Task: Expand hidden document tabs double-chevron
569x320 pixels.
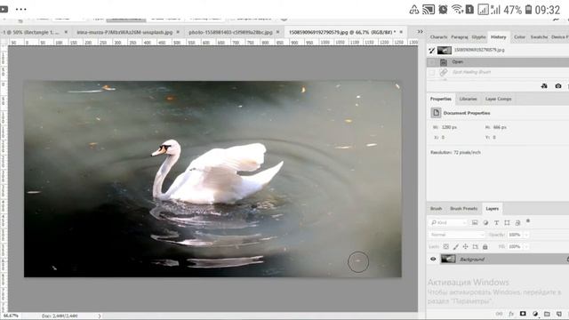Action: [421, 32]
